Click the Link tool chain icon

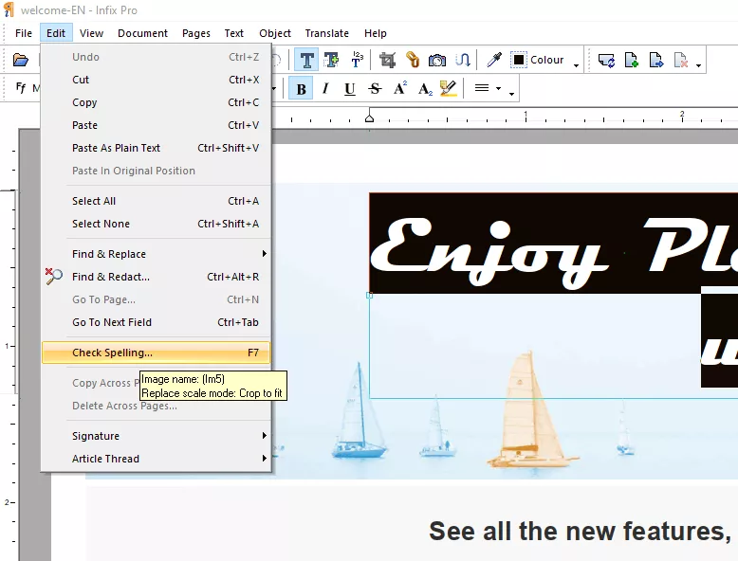413,60
